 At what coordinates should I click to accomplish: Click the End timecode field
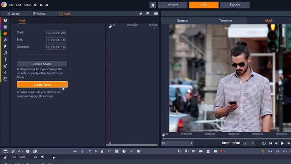coord(55,40)
